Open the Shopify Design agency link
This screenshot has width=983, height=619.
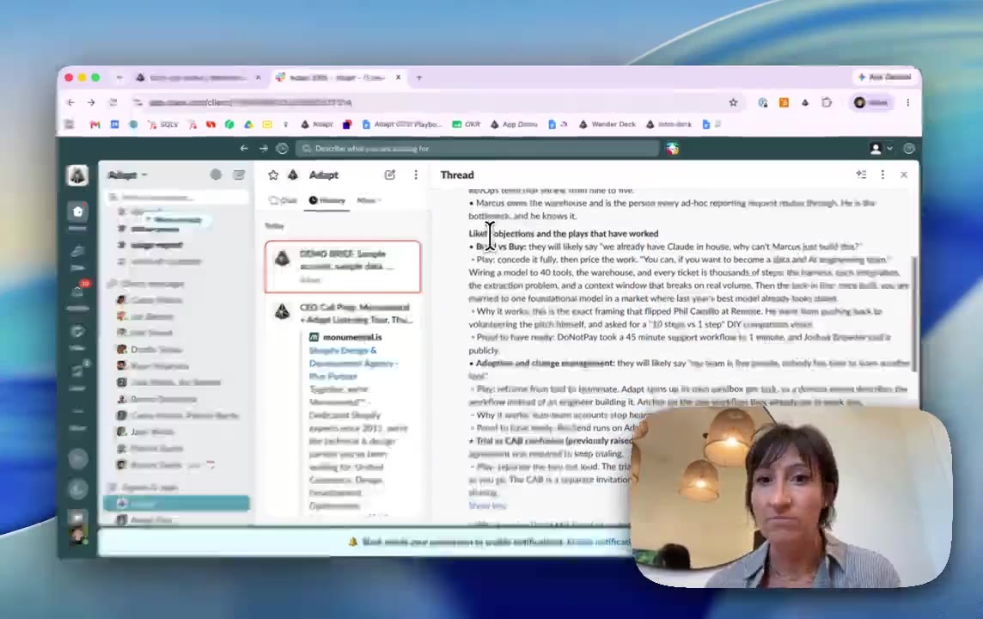click(x=351, y=363)
